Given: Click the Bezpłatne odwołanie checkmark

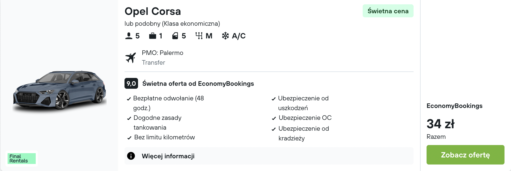Looking at the screenshot, I should [x=129, y=99].
